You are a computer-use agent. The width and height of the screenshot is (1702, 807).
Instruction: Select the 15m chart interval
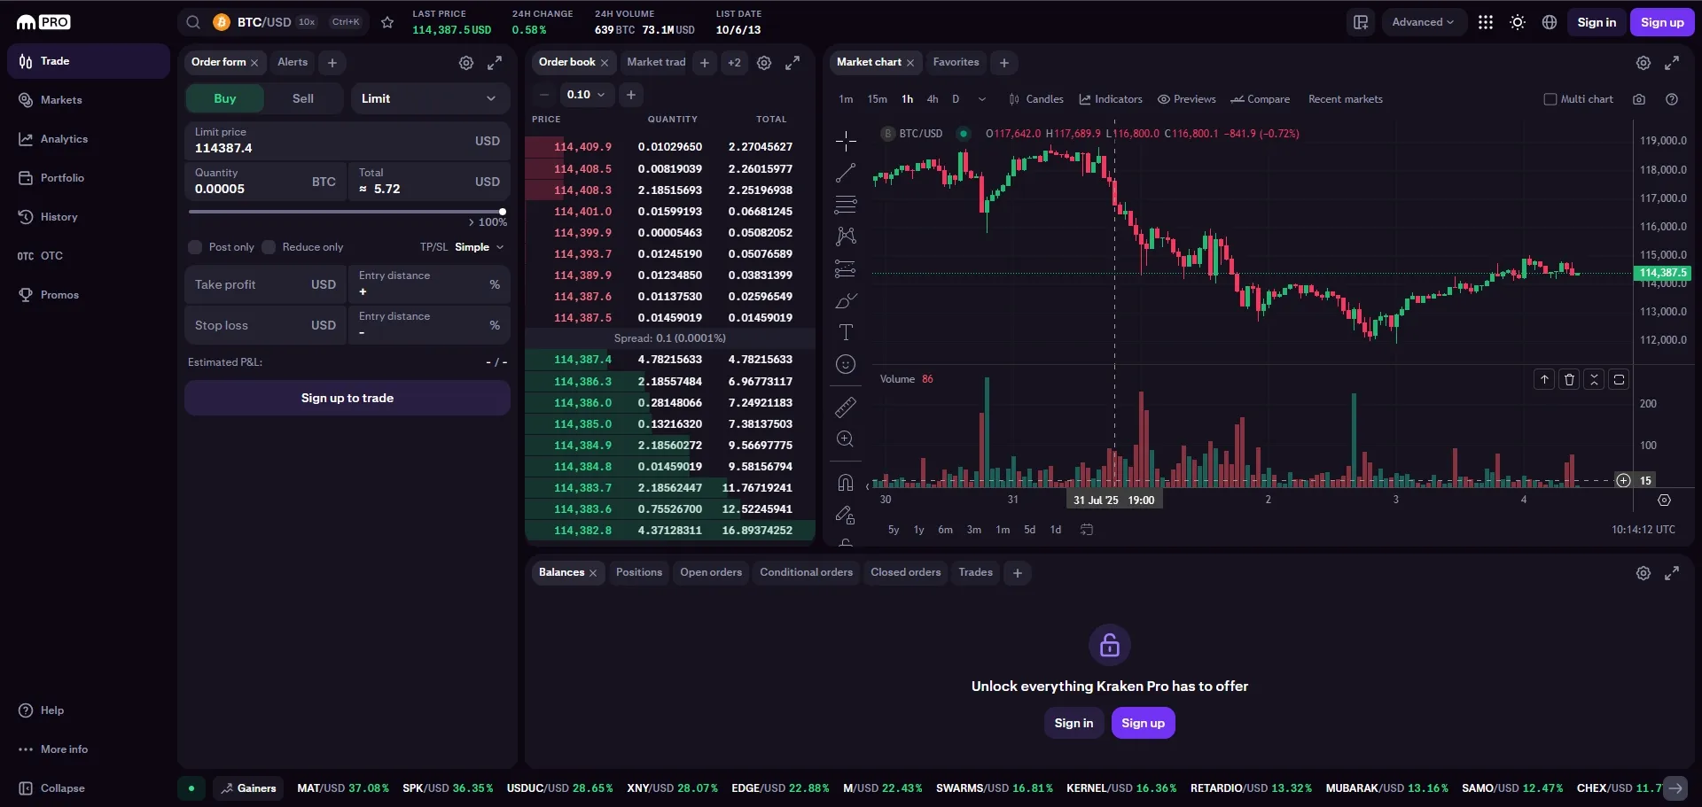click(x=877, y=99)
